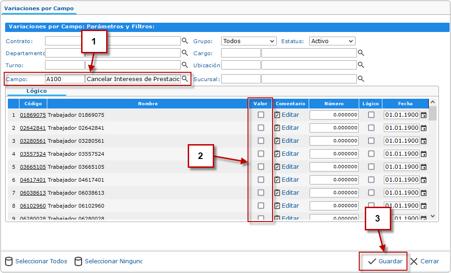The height and width of the screenshot is (273, 451).
Task: Open the Sucursal lookup magnifier
Action: point(361,79)
